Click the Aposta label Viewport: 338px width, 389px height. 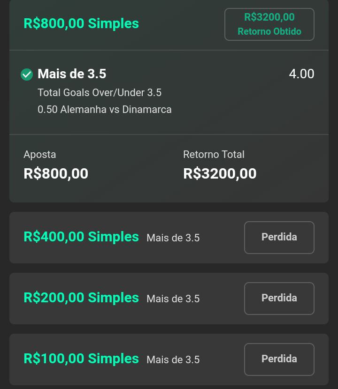[40, 155]
